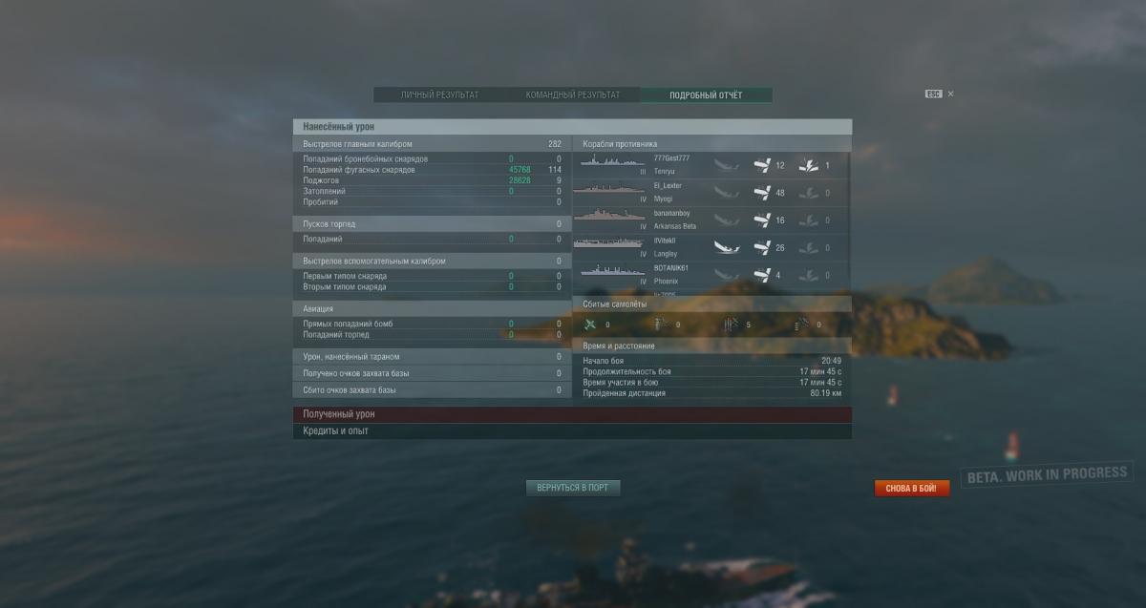
Task: Click the shell hits icon beside 26
Action: point(761,248)
